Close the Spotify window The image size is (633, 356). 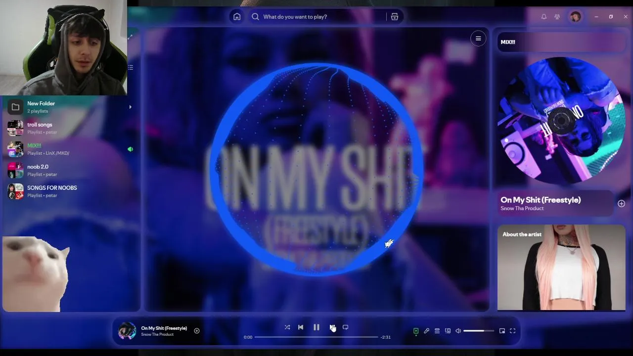pyautogui.click(x=626, y=17)
